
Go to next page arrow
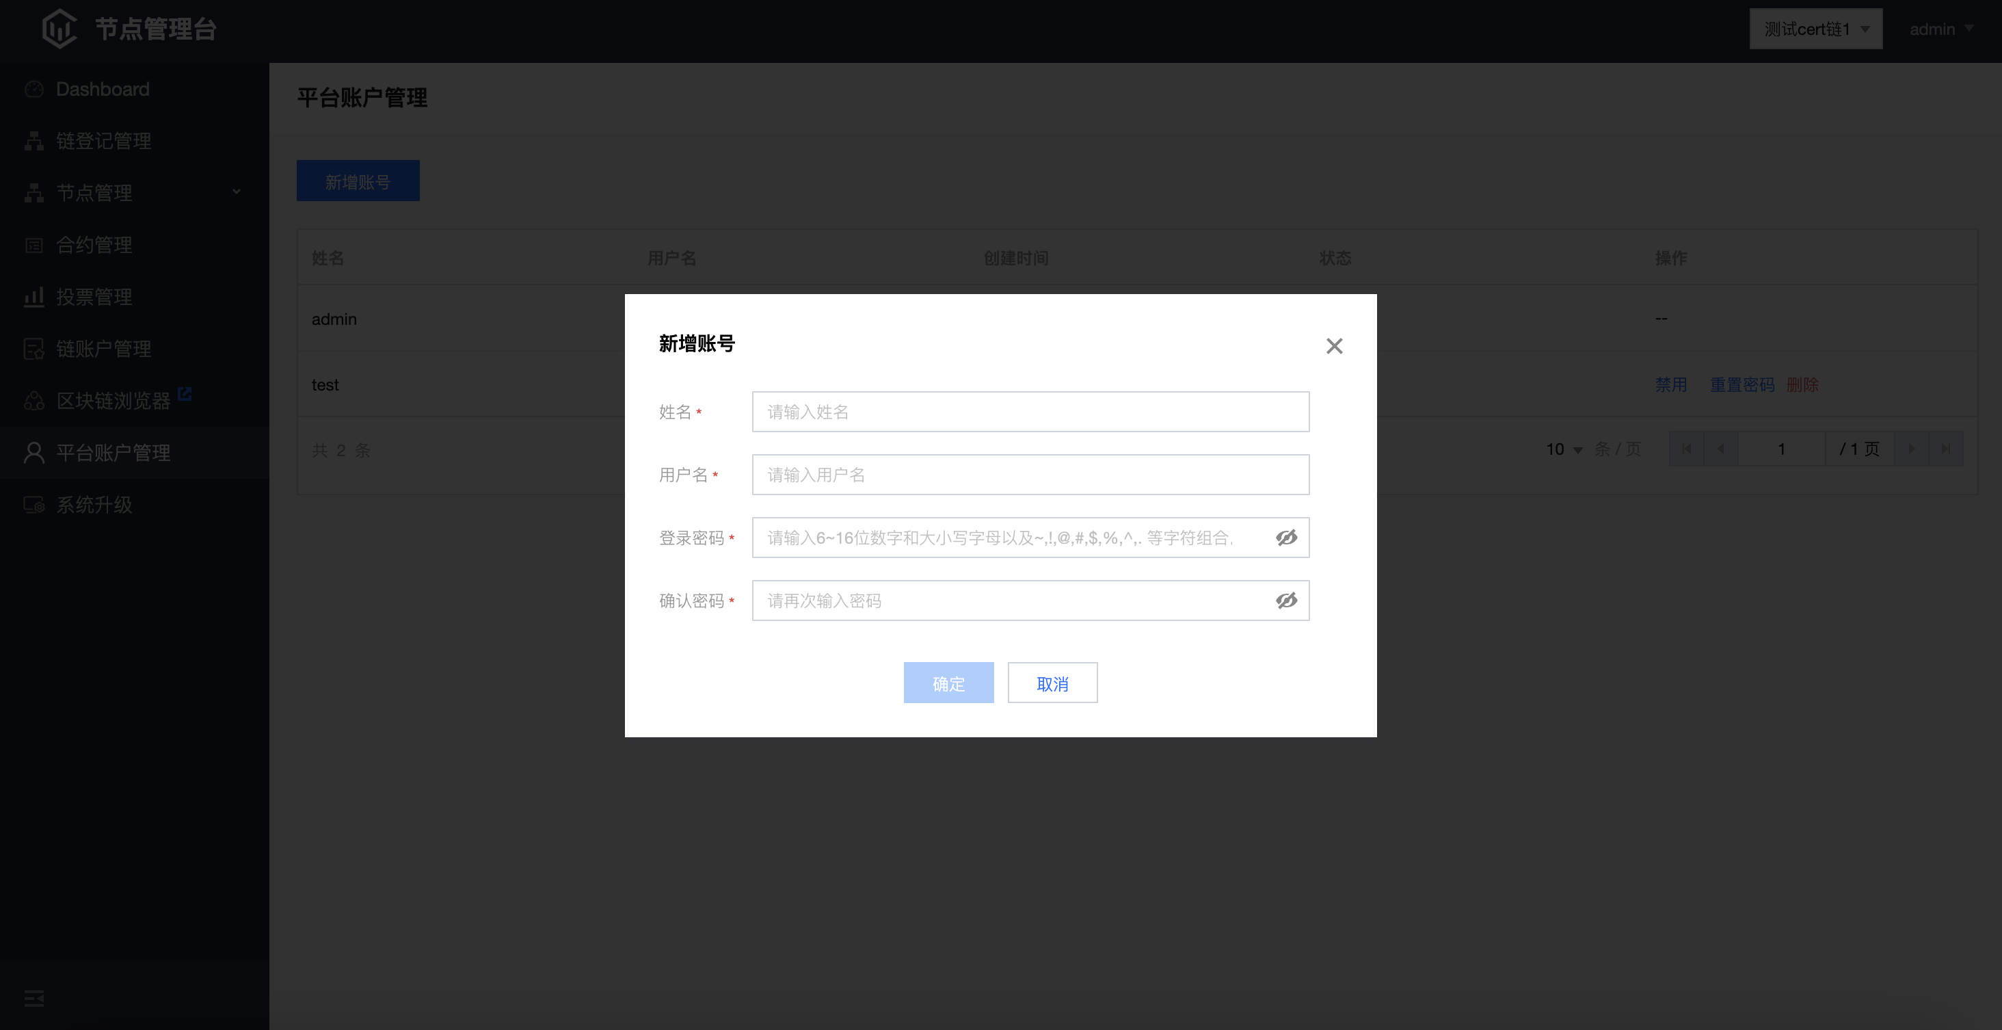click(x=1911, y=449)
